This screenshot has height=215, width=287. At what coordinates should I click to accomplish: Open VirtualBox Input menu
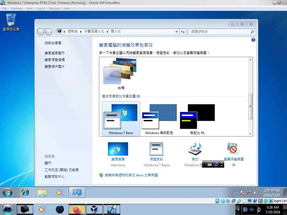click(x=41, y=8)
